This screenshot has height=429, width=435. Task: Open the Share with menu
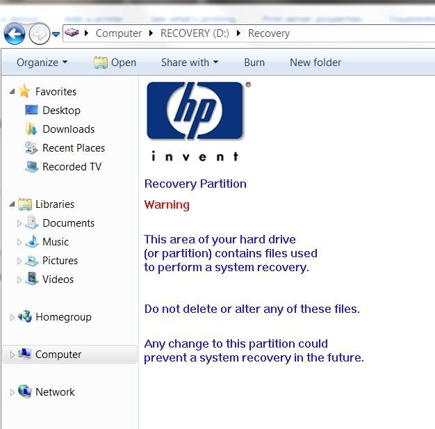pos(190,63)
